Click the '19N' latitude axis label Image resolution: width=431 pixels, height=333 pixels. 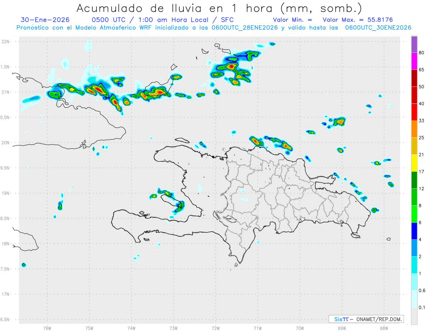tap(5, 193)
